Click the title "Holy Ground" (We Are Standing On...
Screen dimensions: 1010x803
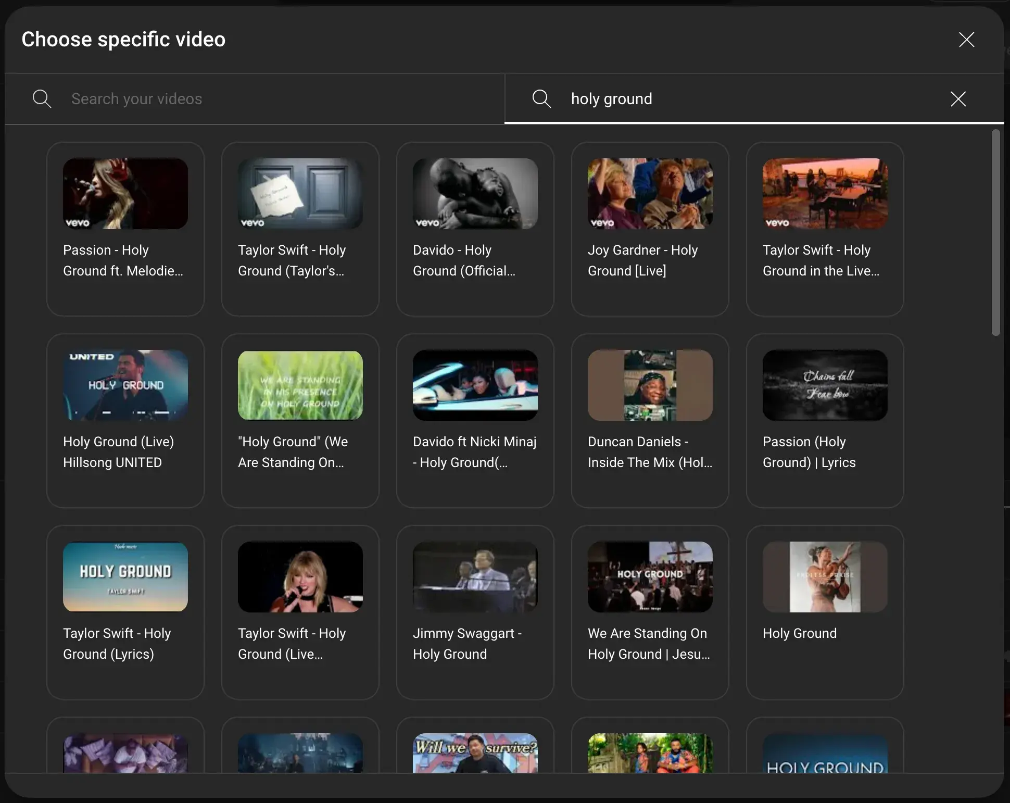293,452
